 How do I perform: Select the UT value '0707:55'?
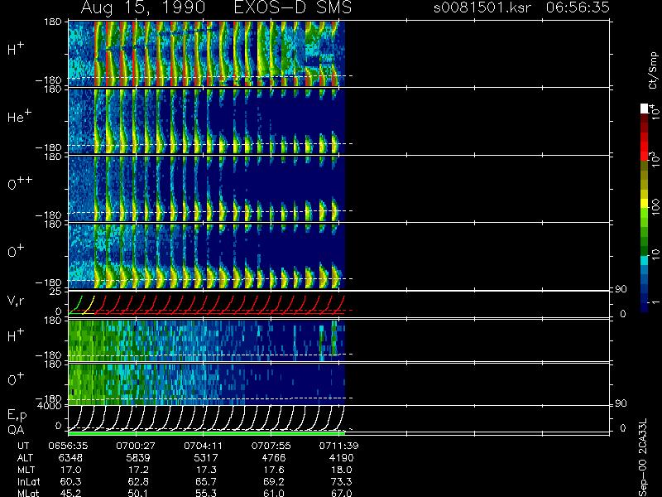(x=271, y=446)
